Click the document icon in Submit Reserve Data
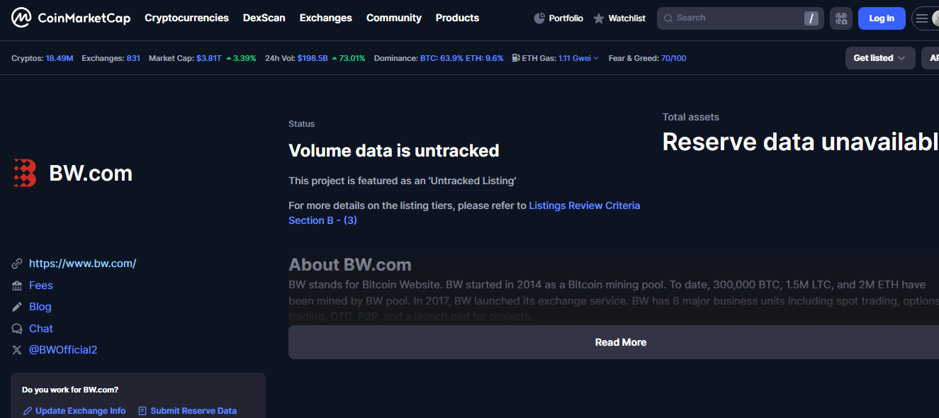 pyautogui.click(x=142, y=411)
